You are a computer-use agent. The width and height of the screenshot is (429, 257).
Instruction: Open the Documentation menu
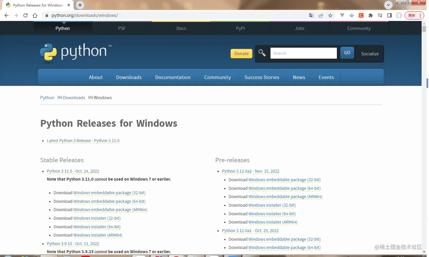[173, 77]
